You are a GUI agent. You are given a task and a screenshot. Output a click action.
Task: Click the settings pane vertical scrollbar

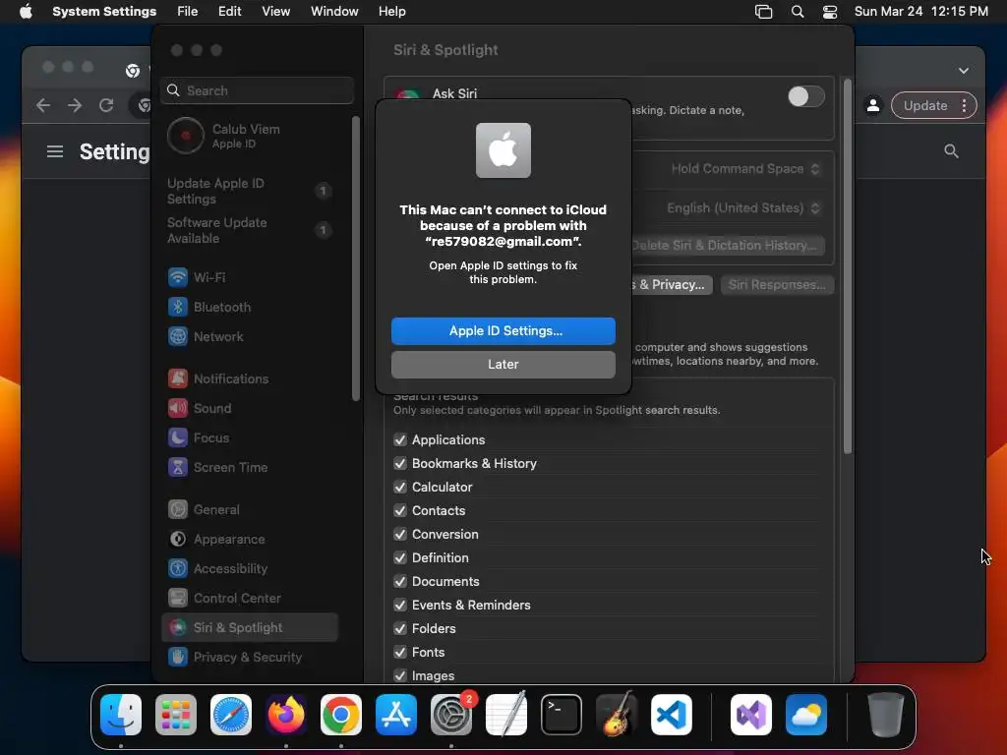[x=848, y=266]
